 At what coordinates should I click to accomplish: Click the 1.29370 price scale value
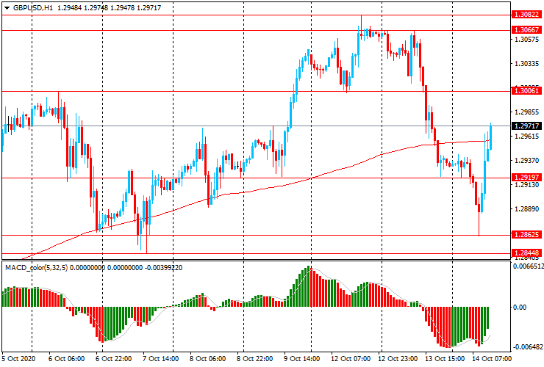pyautogui.click(x=527, y=161)
